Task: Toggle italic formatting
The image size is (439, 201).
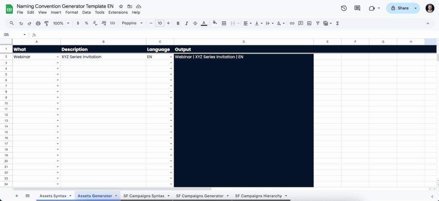Action: click(186, 23)
